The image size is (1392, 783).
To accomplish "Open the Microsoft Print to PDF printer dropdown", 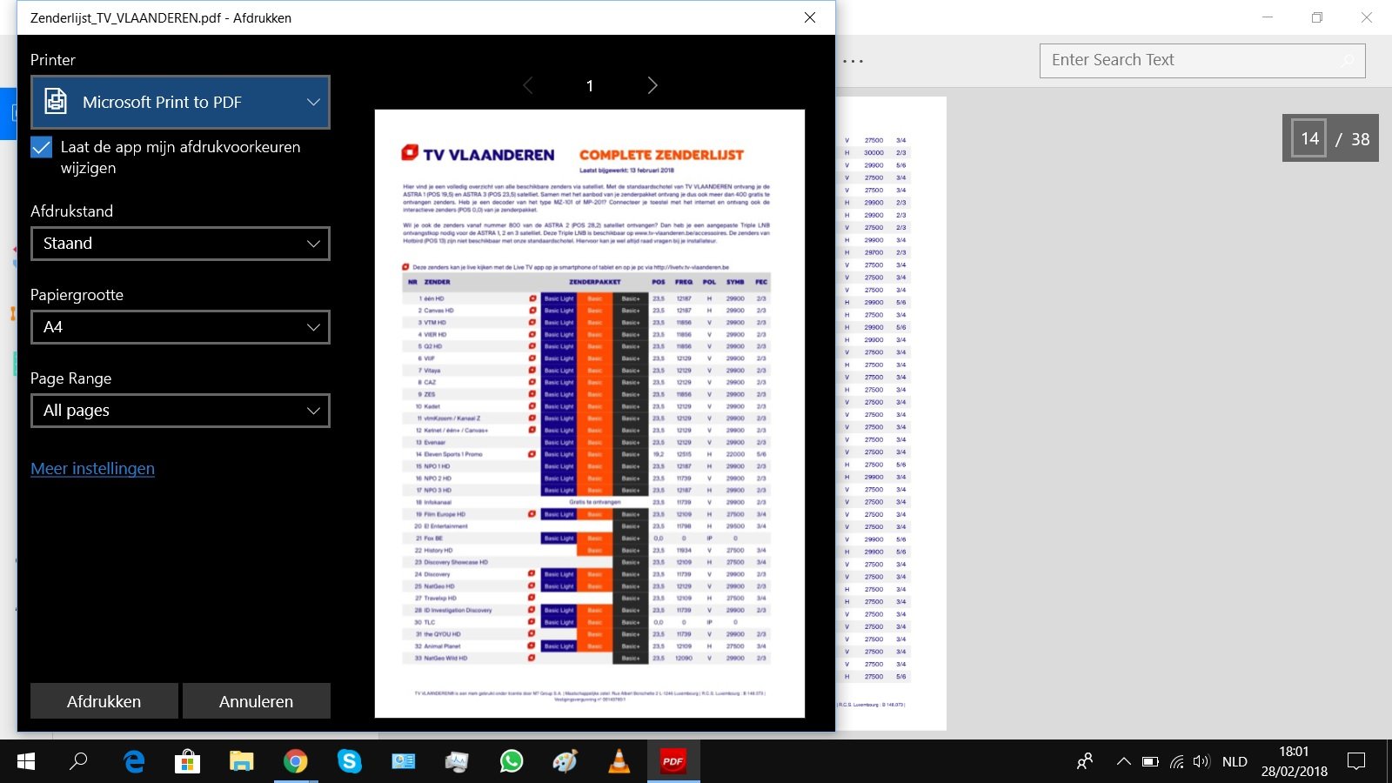I will (180, 102).
